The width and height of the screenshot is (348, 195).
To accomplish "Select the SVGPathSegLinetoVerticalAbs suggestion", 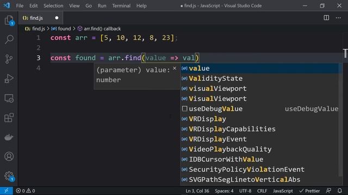I will 260,179.
